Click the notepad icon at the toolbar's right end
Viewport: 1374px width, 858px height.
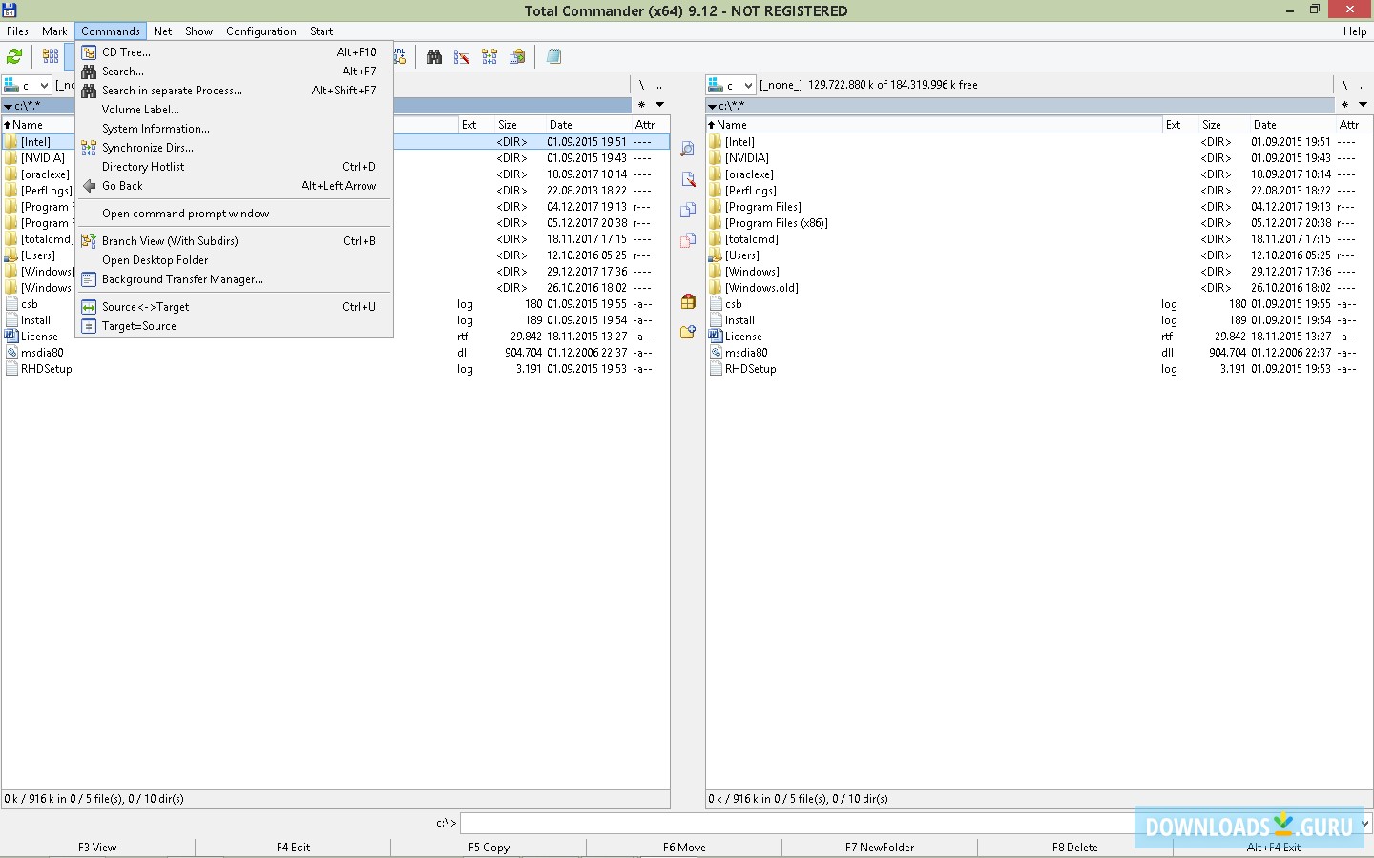tap(553, 56)
